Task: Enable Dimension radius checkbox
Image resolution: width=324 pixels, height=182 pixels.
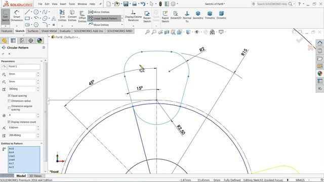Action: click(9, 101)
